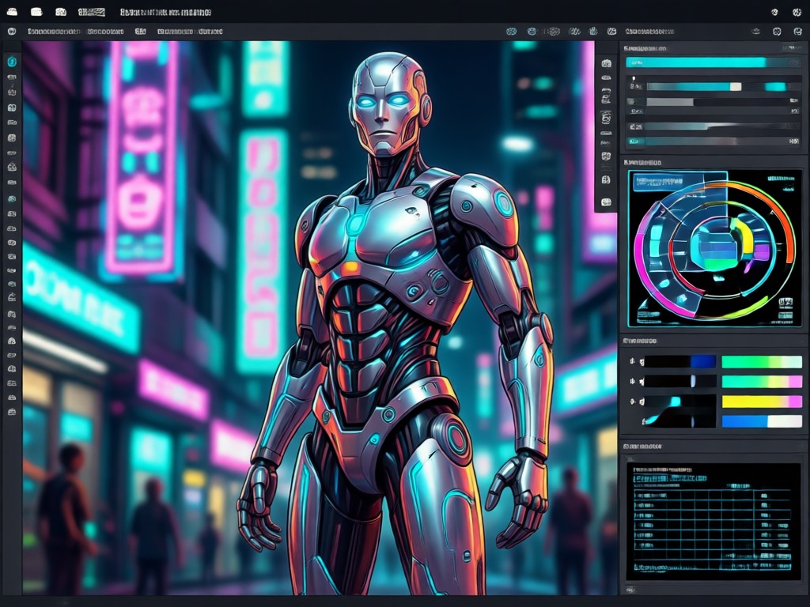Viewport: 810px width, 607px height.
Task: Pick the blue-and-white swatch
Action: 762,421
